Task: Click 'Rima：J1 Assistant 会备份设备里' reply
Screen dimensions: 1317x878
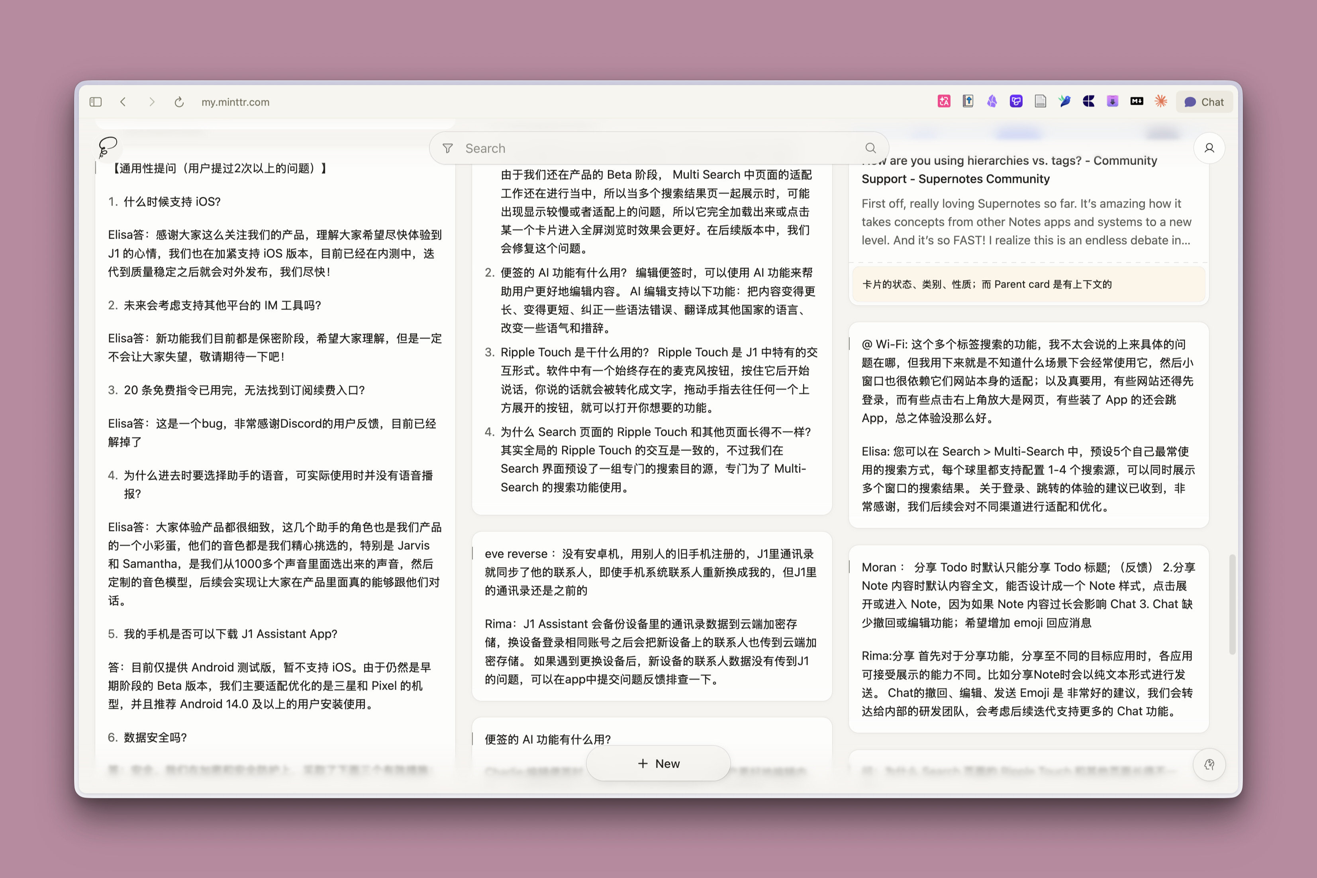Action: [x=651, y=652]
